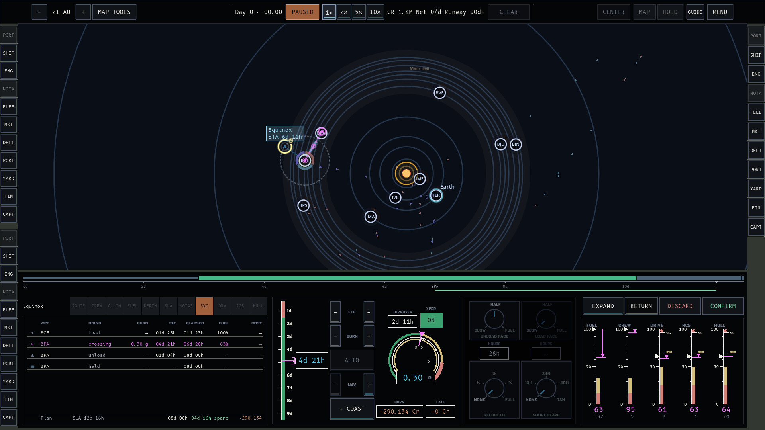Click the RETURN button
Screen dimensions: 765x430
(x=641, y=306)
